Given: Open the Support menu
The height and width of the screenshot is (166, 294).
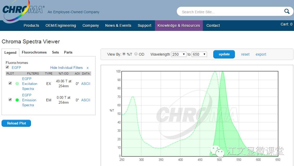Looking at the screenshot, I should 144,25.
